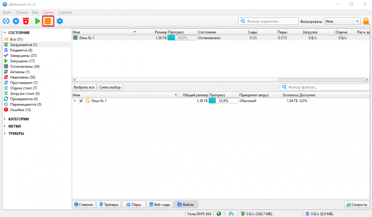The width and height of the screenshot is (372, 217).
Task: Uncheck the Deus Ex 1 folder checkbox
Action: click(x=81, y=101)
